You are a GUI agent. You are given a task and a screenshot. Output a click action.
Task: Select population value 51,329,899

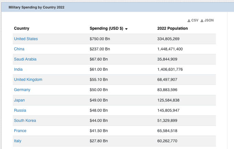coord(167,121)
